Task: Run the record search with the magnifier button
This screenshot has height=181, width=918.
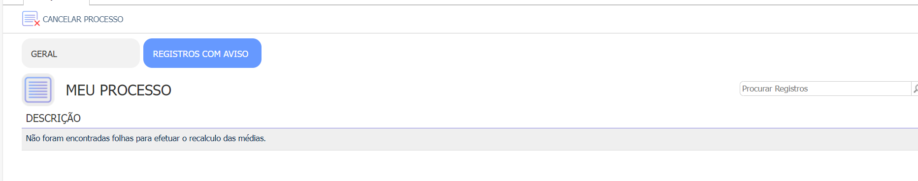Action: (915, 89)
